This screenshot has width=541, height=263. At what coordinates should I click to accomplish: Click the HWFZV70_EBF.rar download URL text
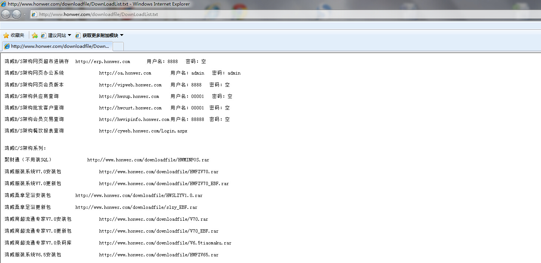click(x=164, y=184)
